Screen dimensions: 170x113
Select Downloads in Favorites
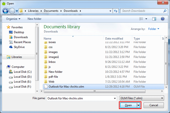pyautogui.click(x=21, y=37)
